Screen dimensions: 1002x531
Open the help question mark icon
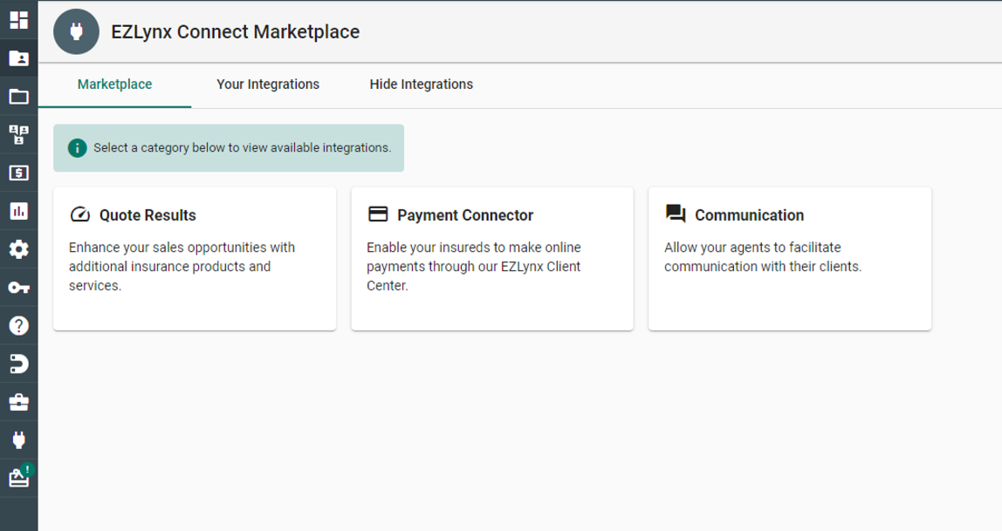tap(18, 325)
